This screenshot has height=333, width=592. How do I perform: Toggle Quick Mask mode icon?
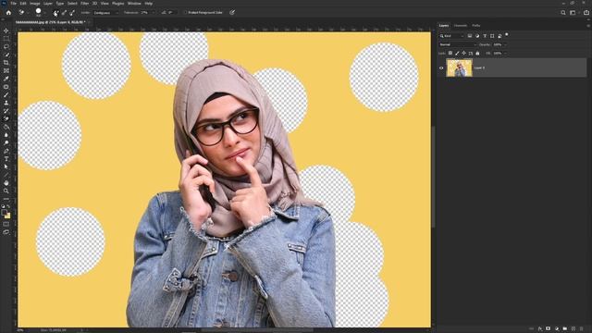click(x=6, y=224)
